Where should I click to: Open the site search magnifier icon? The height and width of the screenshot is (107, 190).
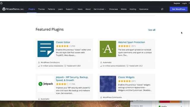(x=162, y=9)
